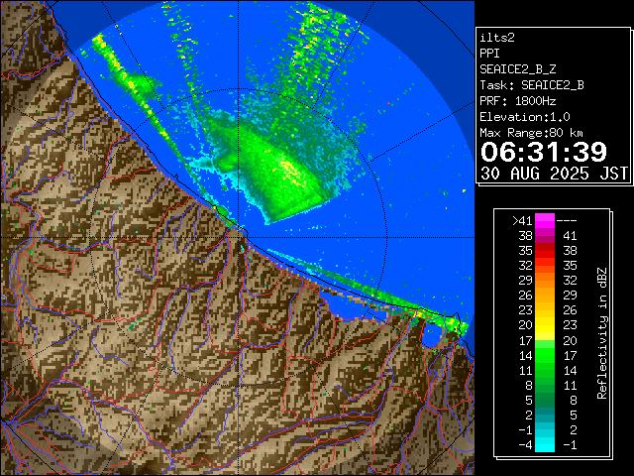This screenshot has width=634, height=476.
Task: Click the Reflectivity in dBZ axis title
Action: 601,332
